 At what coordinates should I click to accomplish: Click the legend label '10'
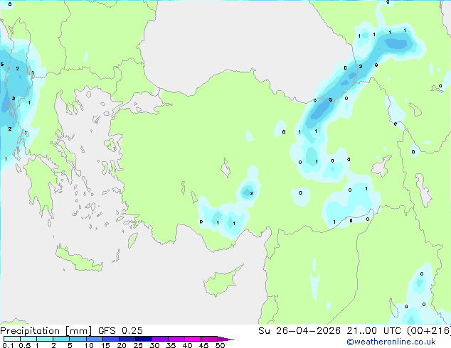point(89,345)
